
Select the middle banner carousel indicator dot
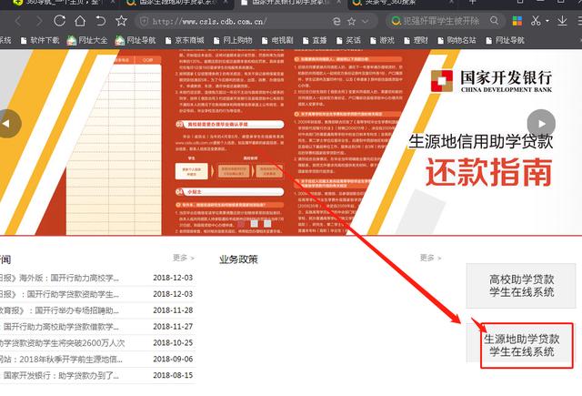pos(255,223)
